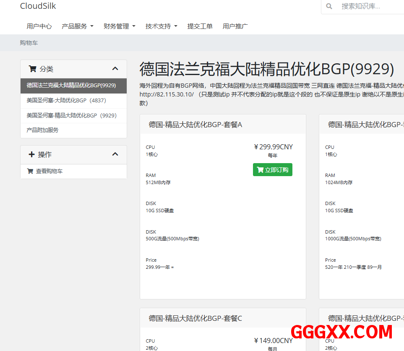Open 产品附加服务 category
Viewport: 404px width, 351px height.
pyautogui.click(x=42, y=130)
